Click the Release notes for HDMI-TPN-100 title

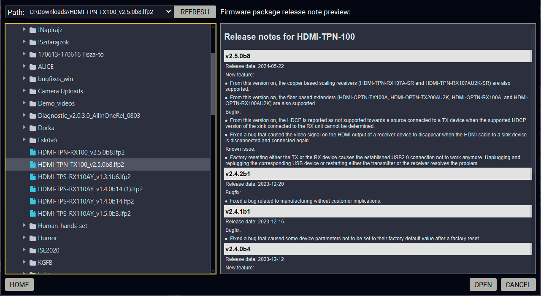[289, 37]
